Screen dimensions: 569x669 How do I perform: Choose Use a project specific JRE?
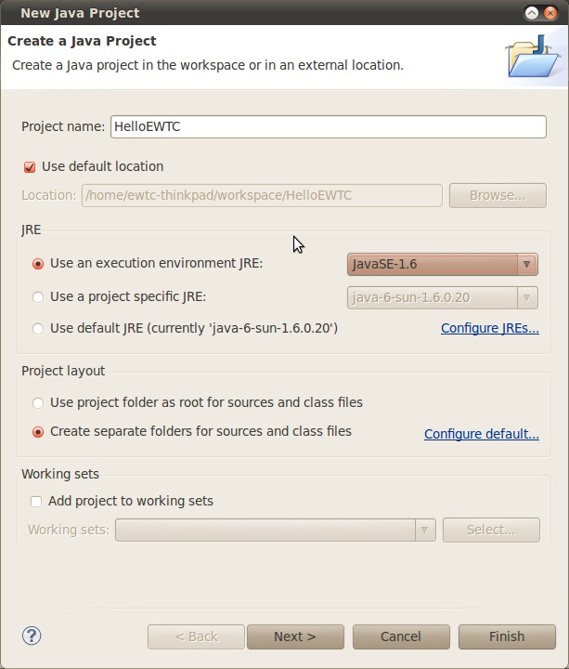[38, 297]
